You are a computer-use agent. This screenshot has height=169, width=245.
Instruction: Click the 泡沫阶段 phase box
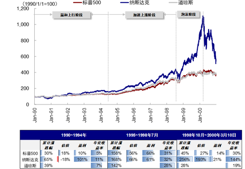point(188,15)
